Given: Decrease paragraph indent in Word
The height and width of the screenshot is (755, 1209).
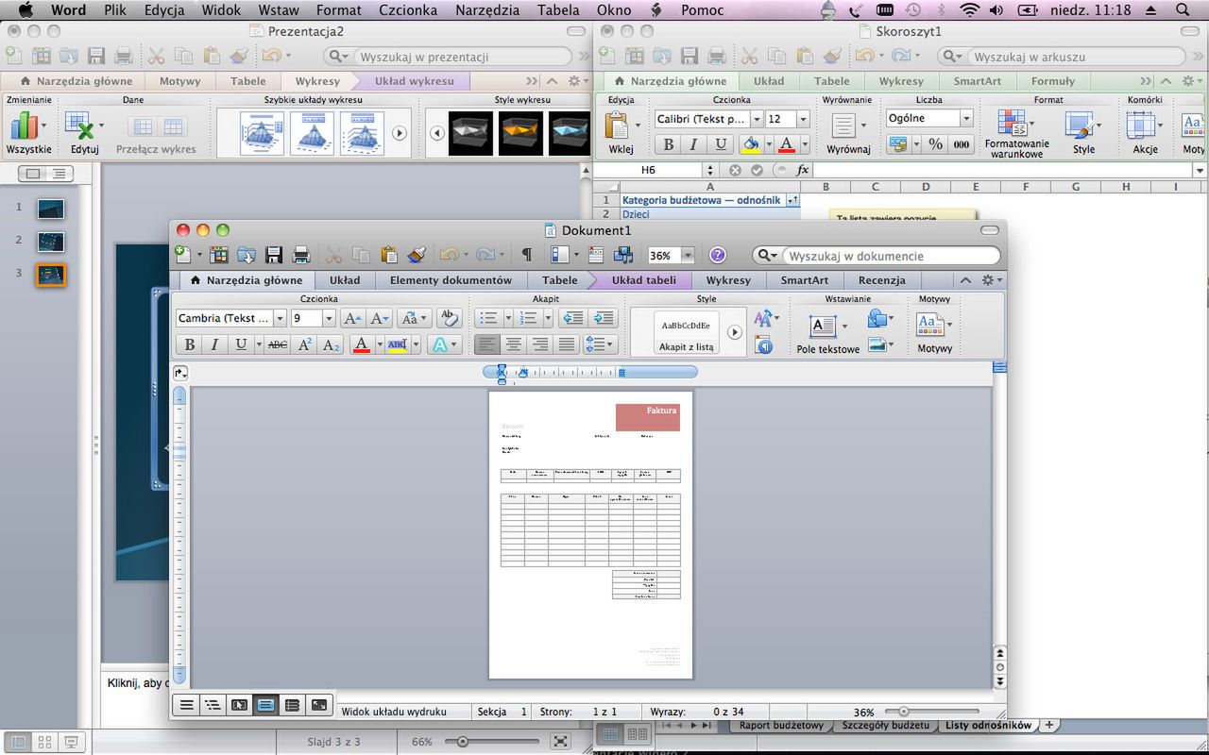Looking at the screenshot, I should 571,319.
